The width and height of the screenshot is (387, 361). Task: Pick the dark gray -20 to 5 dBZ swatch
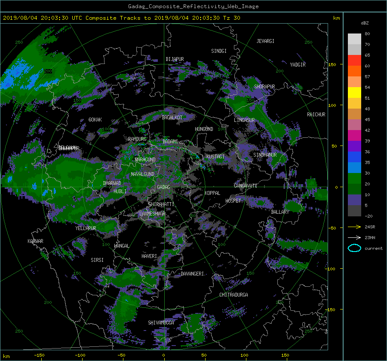354,211
